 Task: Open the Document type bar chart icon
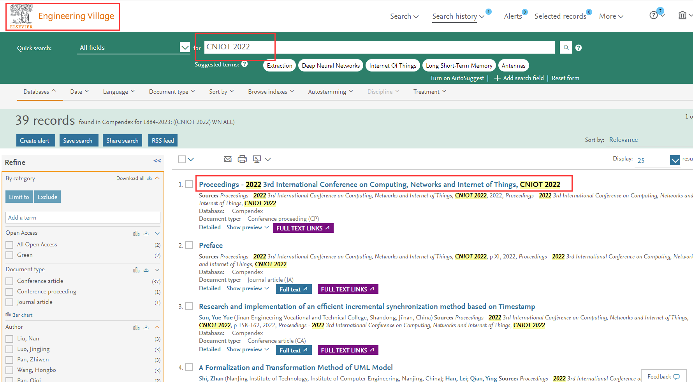(136, 270)
